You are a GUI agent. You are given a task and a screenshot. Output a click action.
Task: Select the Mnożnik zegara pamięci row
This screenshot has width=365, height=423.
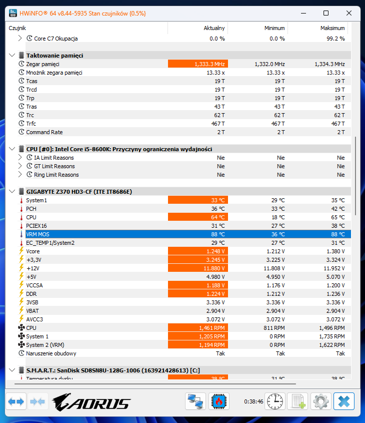184,73
